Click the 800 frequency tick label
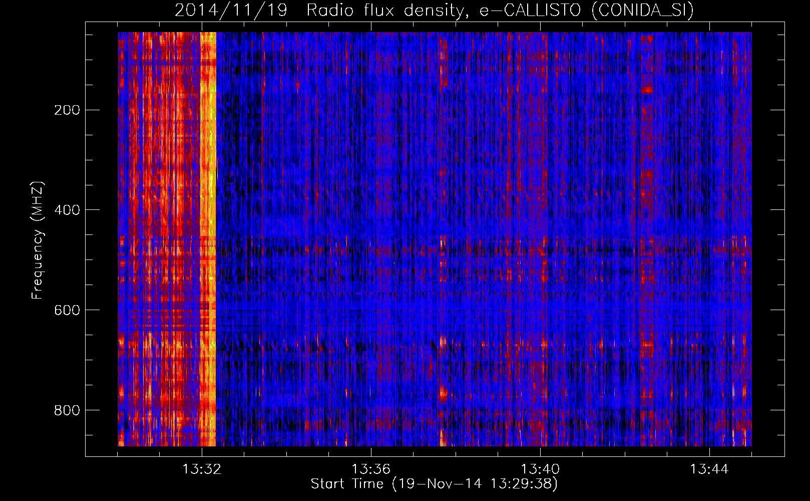This screenshot has height=501, width=810. (x=67, y=410)
